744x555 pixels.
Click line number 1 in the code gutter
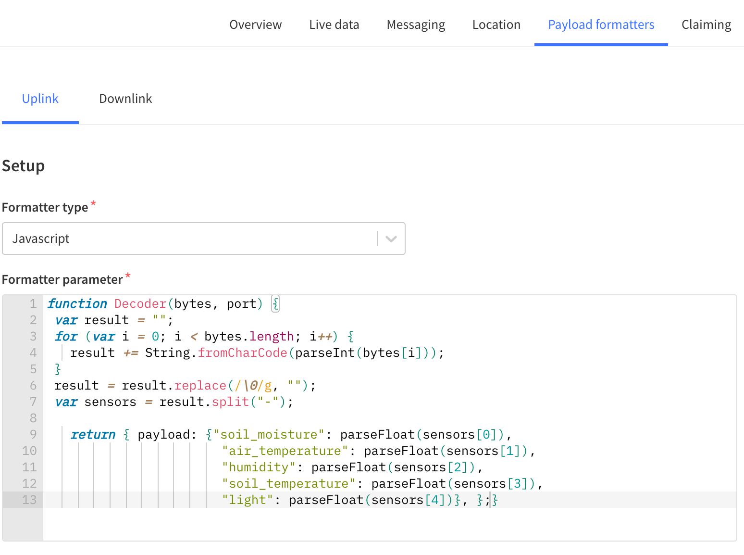[33, 303]
